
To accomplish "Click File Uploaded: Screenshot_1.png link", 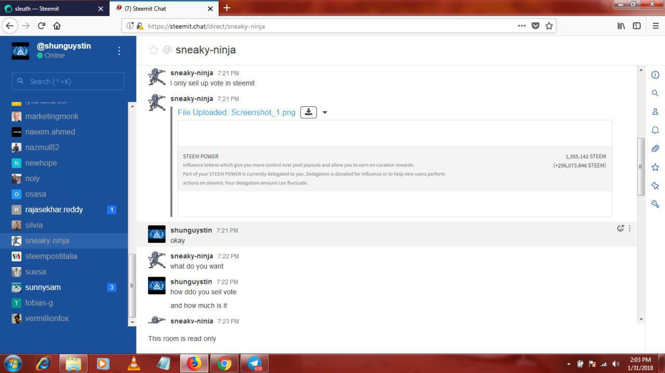I will (236, 112).
